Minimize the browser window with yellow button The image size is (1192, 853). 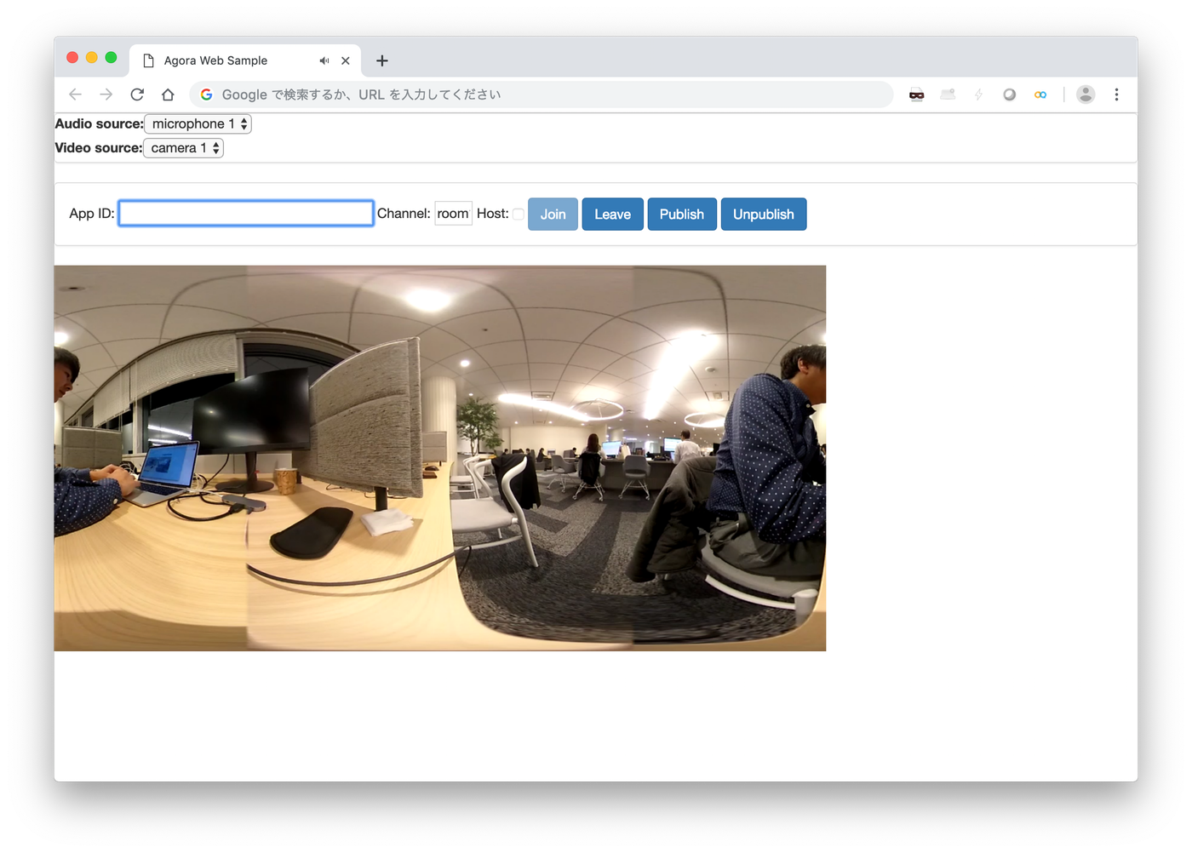(x=92, y=58)
